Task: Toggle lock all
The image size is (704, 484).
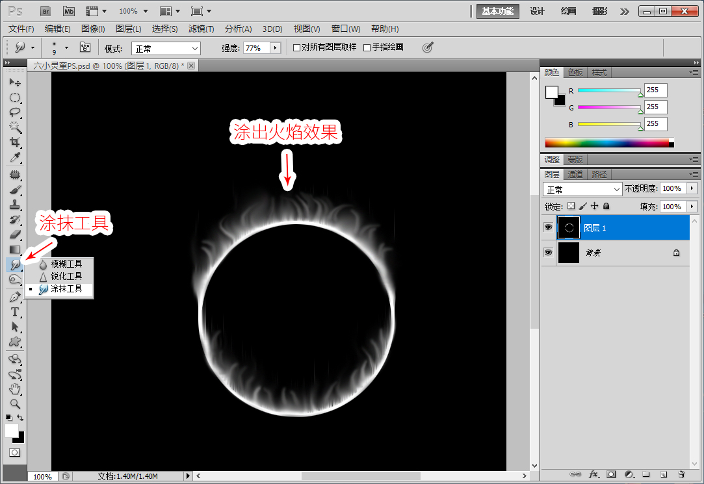Action: tap(606, 206)
